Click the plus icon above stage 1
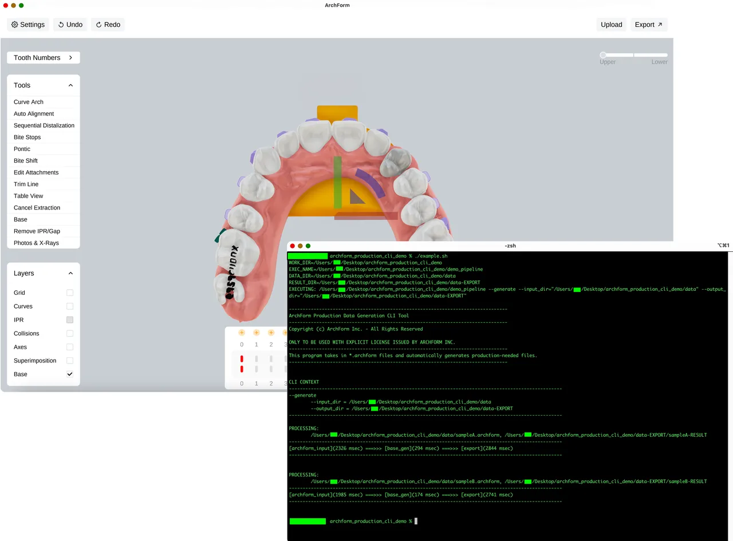 (257, 333)
